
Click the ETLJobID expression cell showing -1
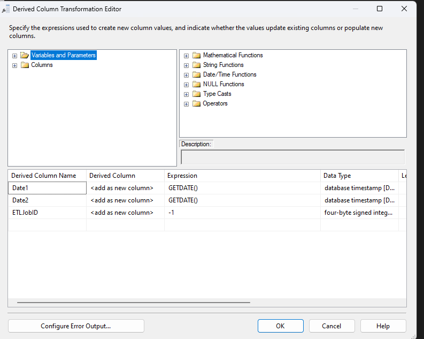[242, 213]
